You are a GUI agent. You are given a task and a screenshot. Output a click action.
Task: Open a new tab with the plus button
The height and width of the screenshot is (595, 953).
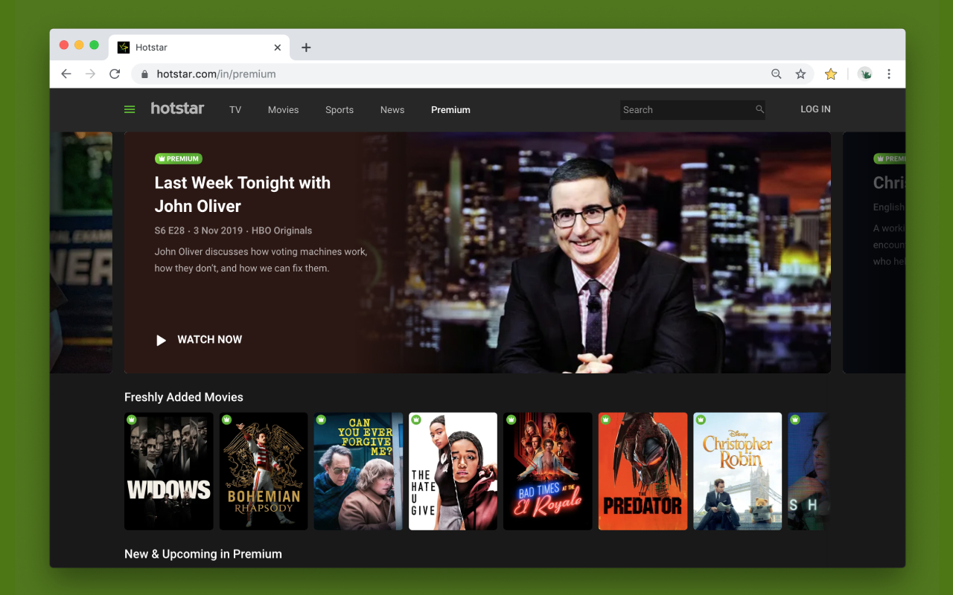coord(306,48)
